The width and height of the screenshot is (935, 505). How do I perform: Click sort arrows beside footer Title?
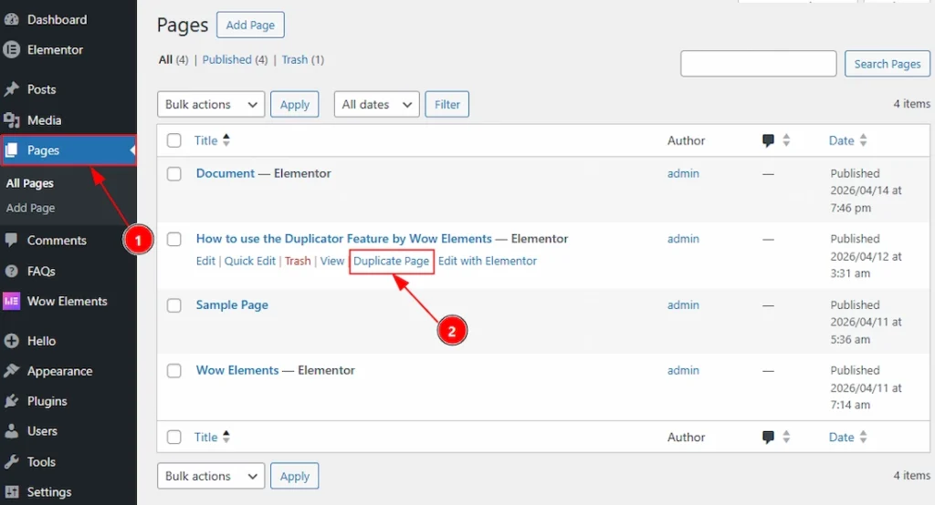click(226, 437)
